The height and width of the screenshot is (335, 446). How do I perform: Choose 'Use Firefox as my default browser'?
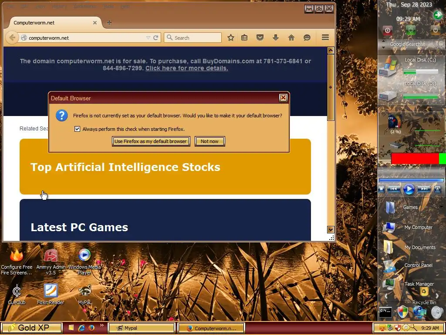151,141
